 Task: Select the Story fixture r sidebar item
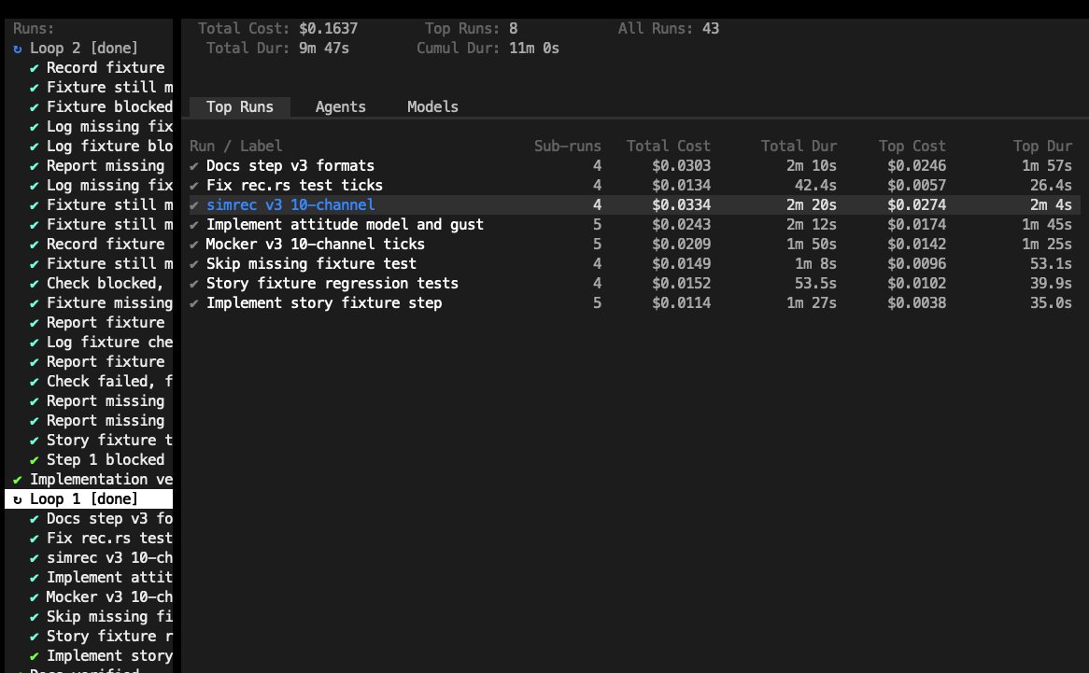[x=109, y=636]
